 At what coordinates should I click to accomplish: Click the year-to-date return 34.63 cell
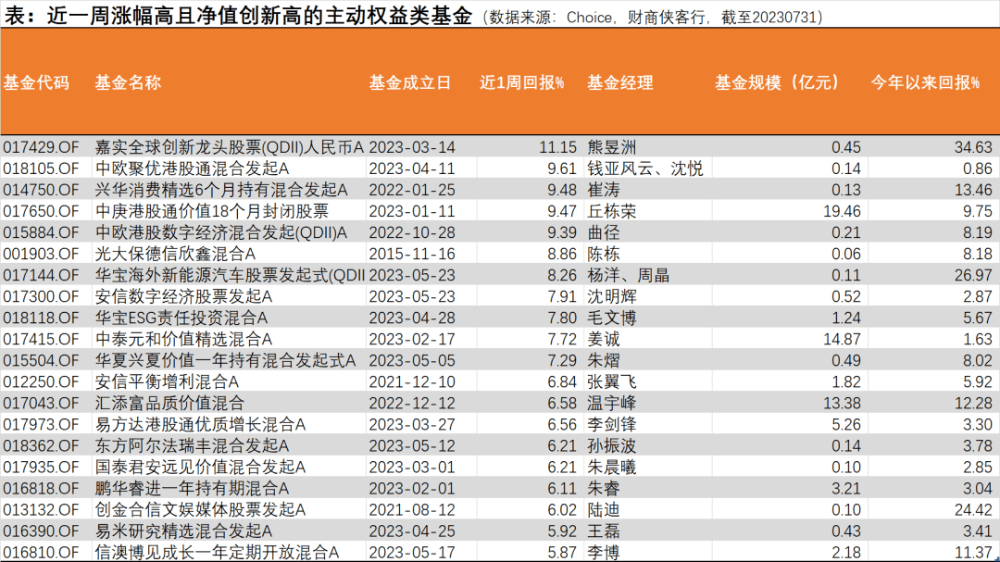coord(973,147)
